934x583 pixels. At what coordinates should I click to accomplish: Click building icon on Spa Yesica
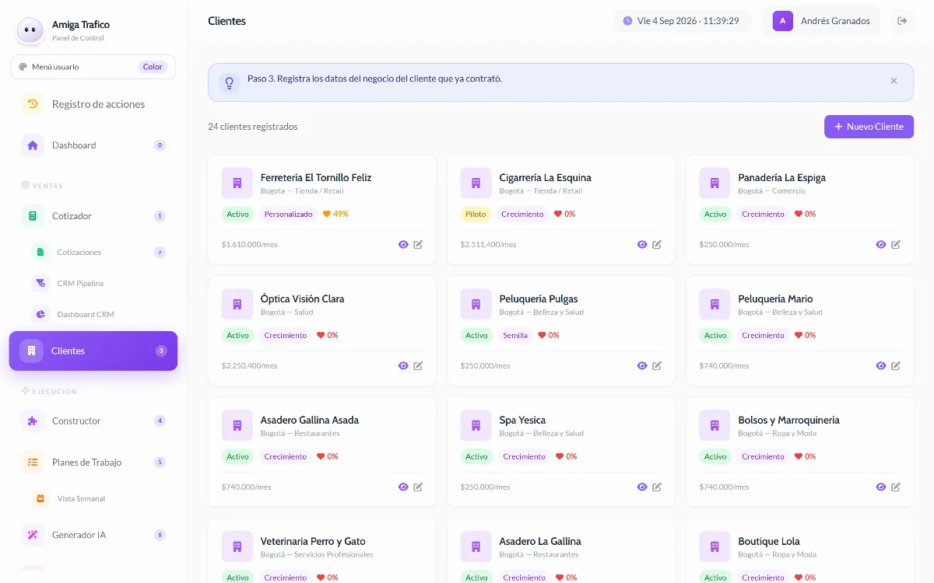476,425
